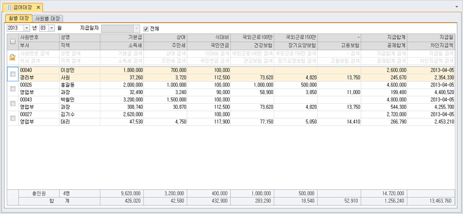Click the 2,620,000 base salary cell

(x=122, y=114)
